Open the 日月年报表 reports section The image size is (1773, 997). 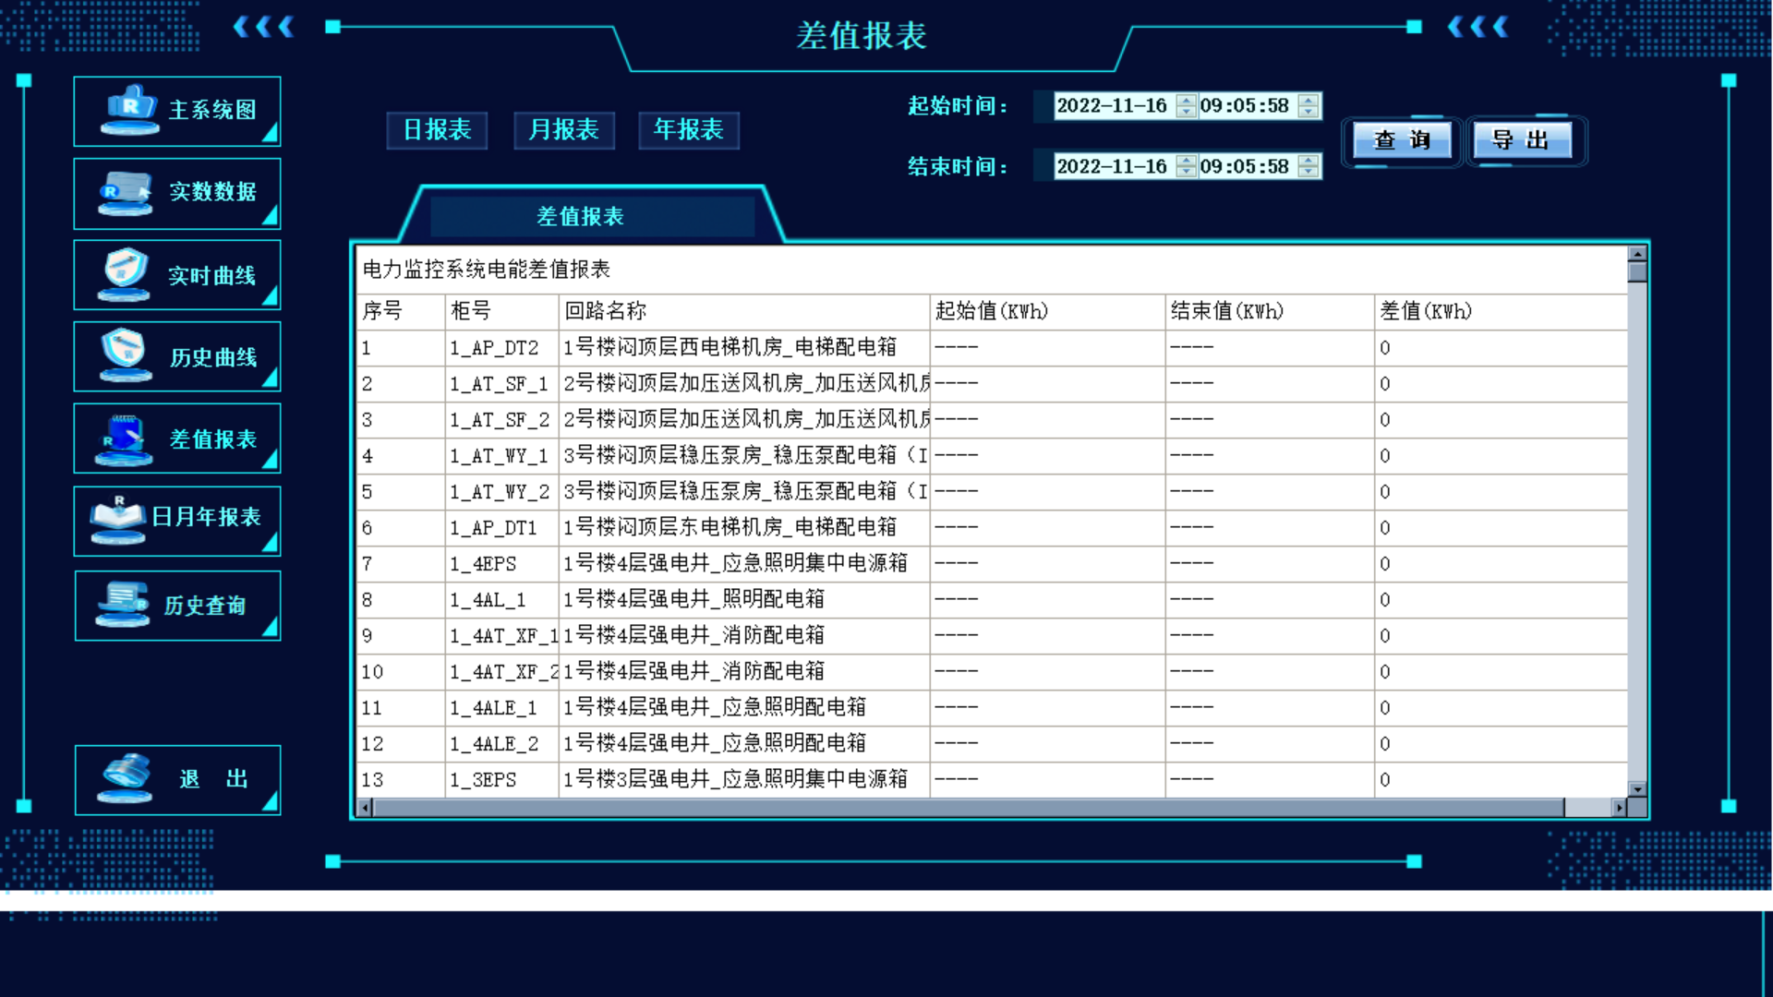click(x=176, y=520)
